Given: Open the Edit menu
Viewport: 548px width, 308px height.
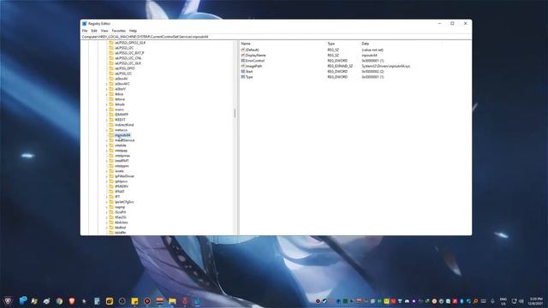Looking at the screenshot, I should [x=94, y=31].
